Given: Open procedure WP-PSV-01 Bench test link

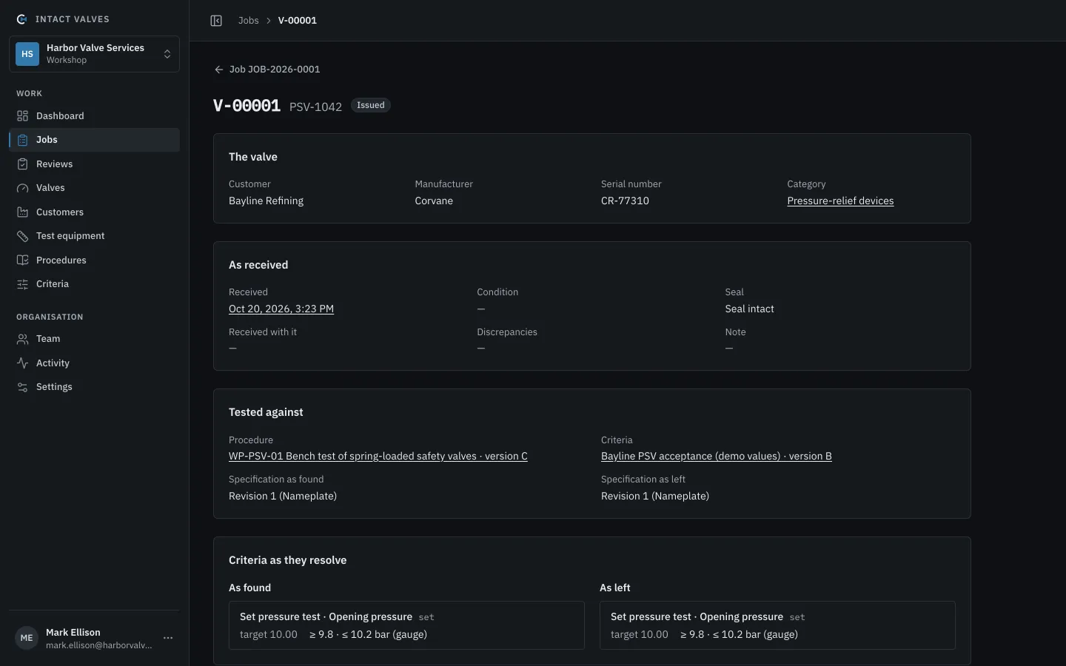Looking at the screenshot, I should (x=378, y=457).
